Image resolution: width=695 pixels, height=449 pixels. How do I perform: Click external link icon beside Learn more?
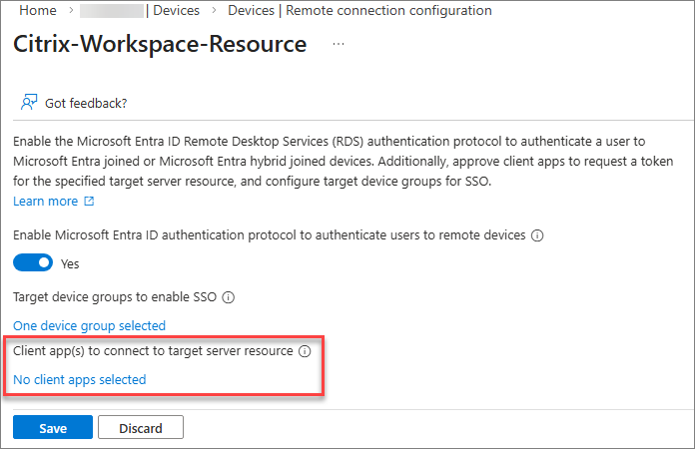click(x=89, y=202)
